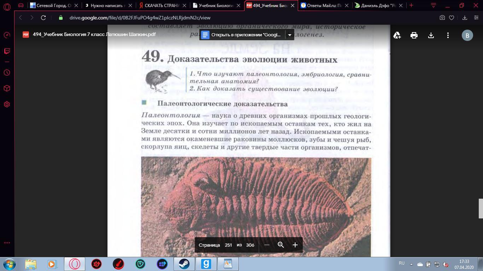Close the 'Сетевой Город' tab
Viewport: 483px width, 271px height.
[x=76, y=6]
